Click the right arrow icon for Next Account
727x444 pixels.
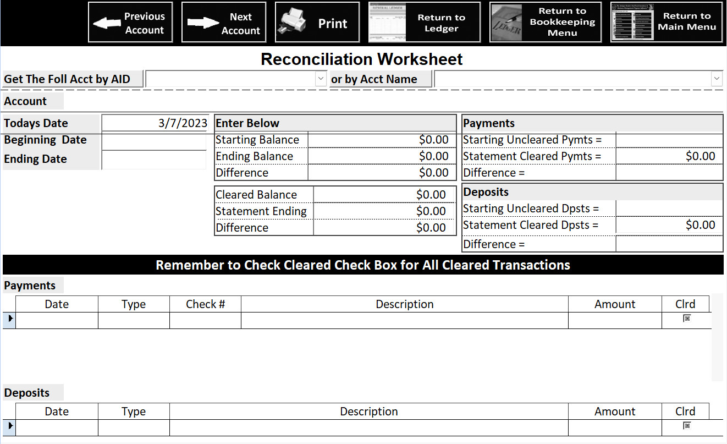(x=203, y=23)
